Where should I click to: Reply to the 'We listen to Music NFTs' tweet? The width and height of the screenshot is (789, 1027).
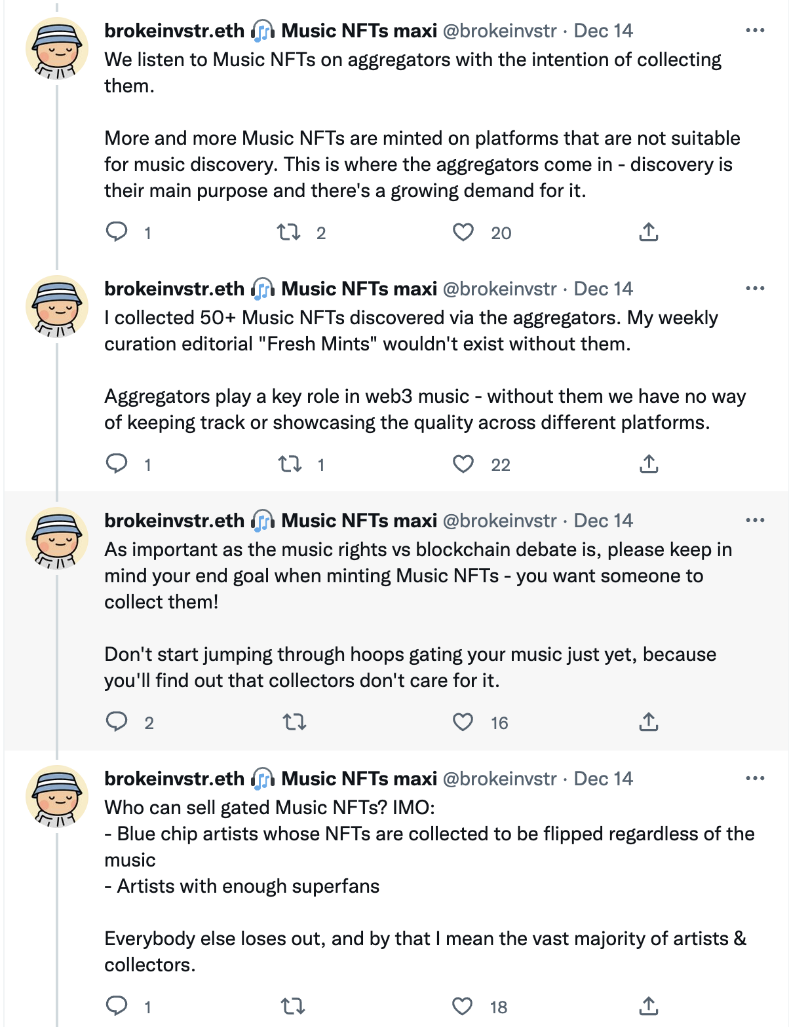[x=117, y=232]
